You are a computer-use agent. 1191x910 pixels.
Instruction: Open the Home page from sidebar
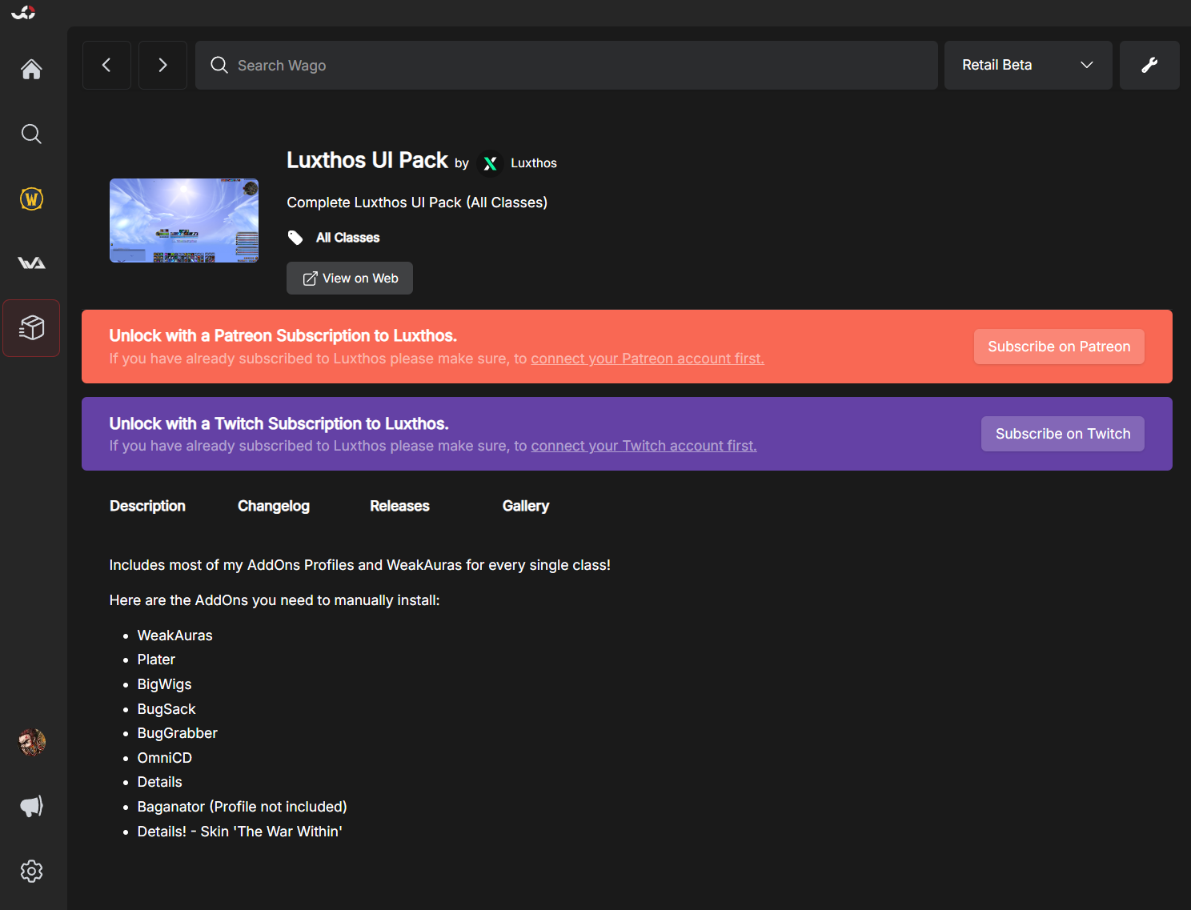point(31,70)
